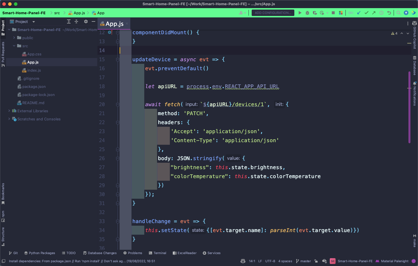Open the Pull Requests sidebar panel
Screen dimensions: 418x266
click(3, 54)
